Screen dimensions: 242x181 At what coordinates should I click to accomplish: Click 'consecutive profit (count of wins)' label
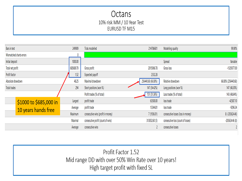pos(98,121)
